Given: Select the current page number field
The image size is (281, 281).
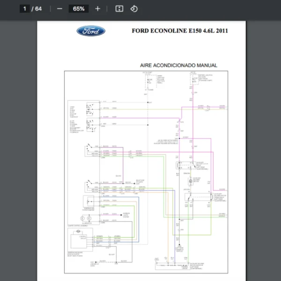Looking at the screenshot, I should [x=25, y=8].
